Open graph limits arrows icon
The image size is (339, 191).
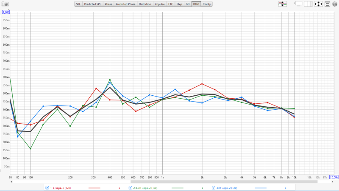click(x=319, y=4)
